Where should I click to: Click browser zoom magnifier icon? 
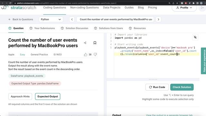point(169,3)
